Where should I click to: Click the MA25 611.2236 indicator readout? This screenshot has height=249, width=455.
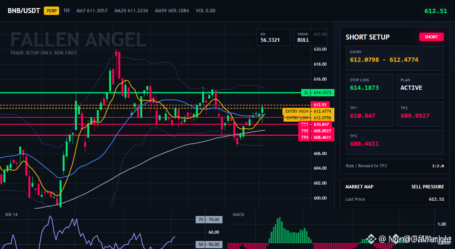[x=131, y=11]
